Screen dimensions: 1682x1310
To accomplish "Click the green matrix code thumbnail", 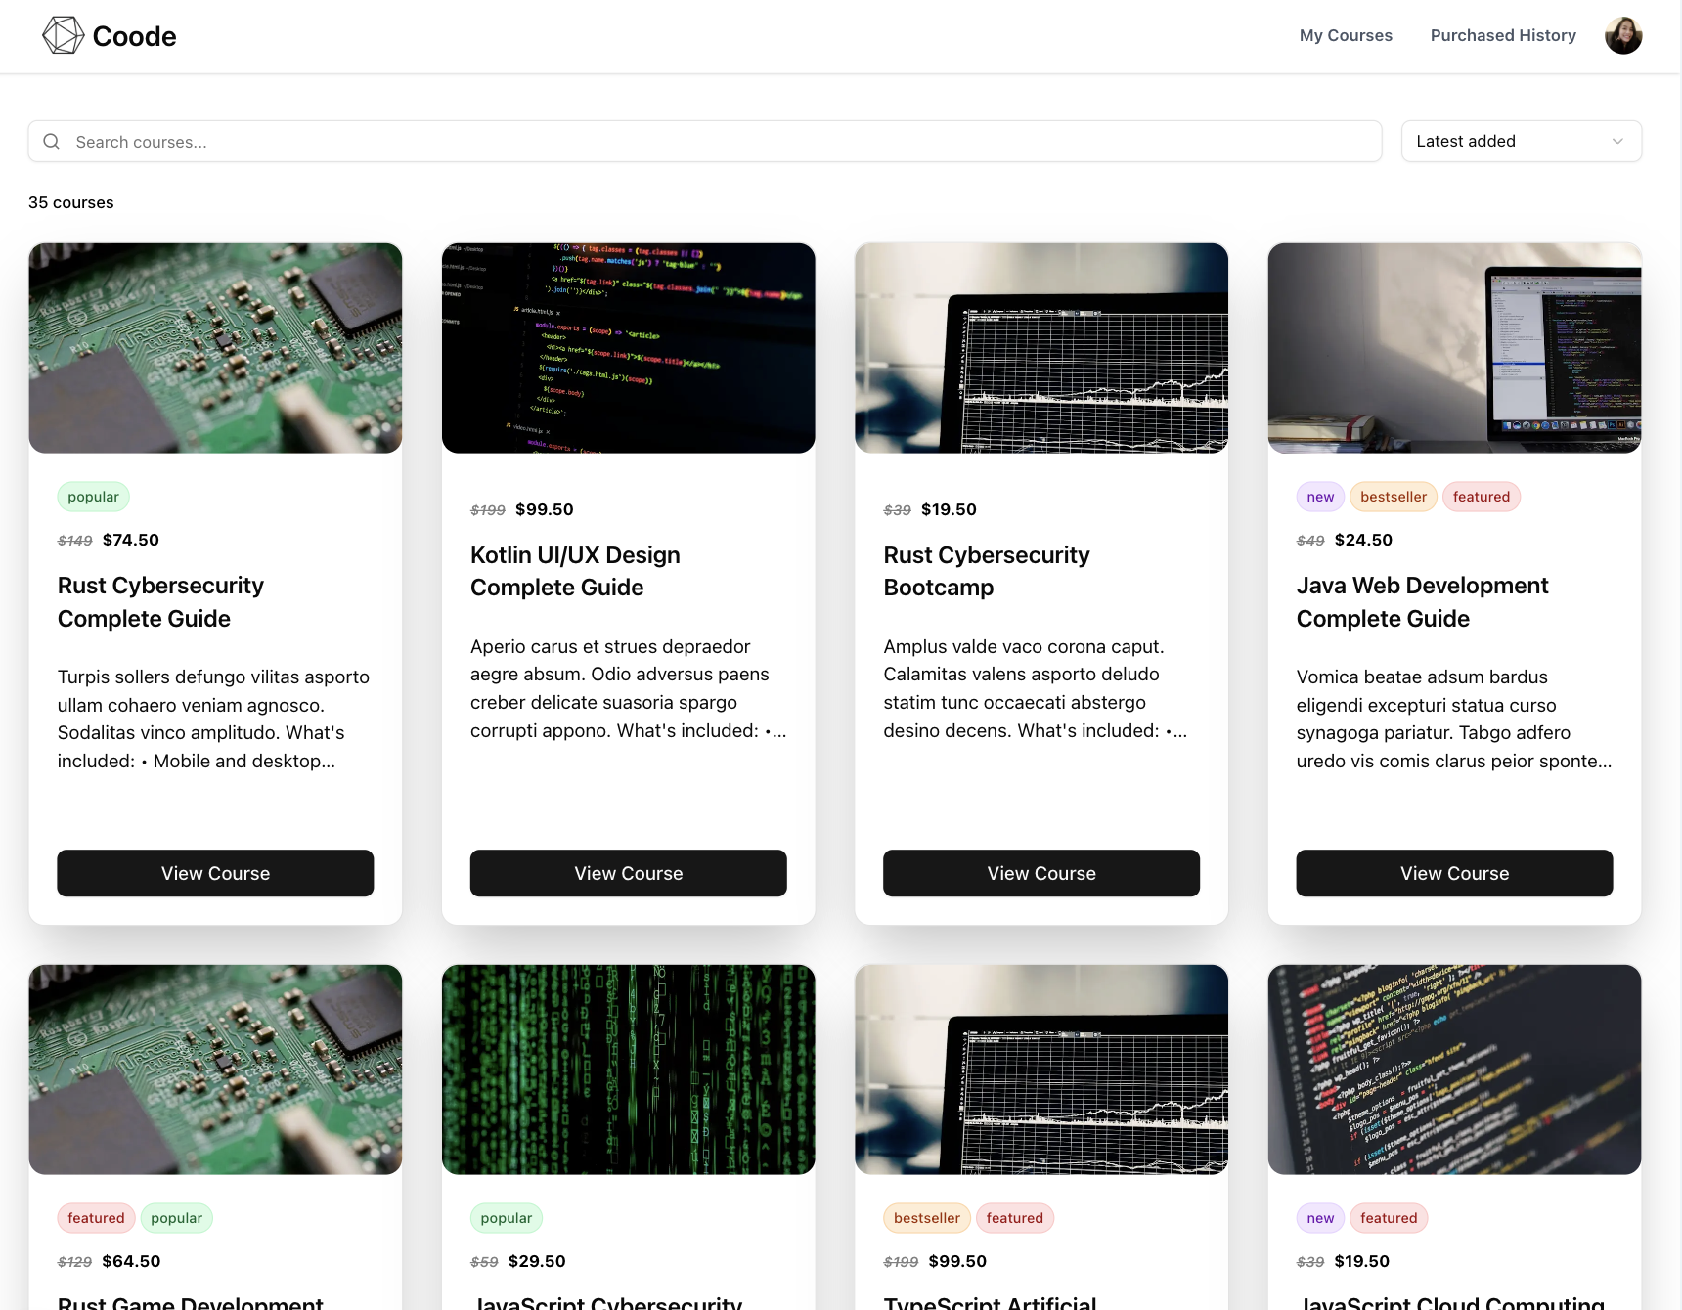I will (628, 1070).
